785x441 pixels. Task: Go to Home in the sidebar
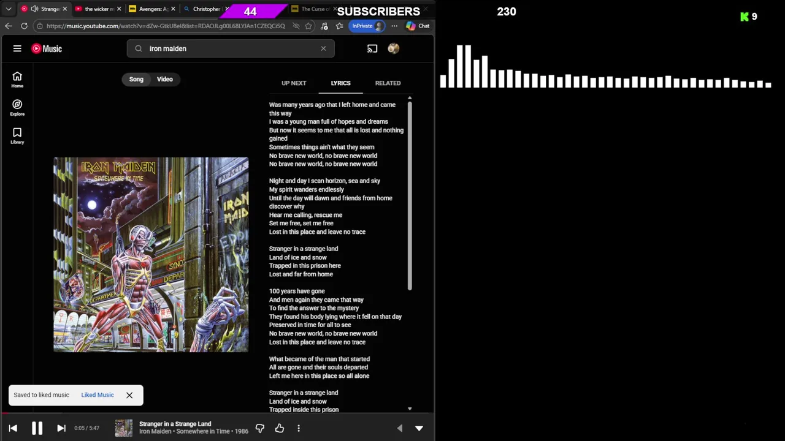pyautogui.click(x=17, y=80)
